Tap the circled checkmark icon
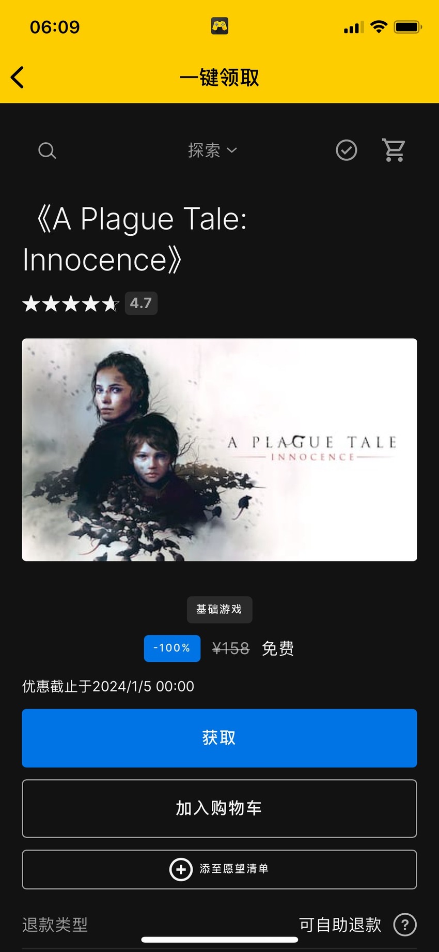This screenshot has height=952, width=439. (347, 150)
